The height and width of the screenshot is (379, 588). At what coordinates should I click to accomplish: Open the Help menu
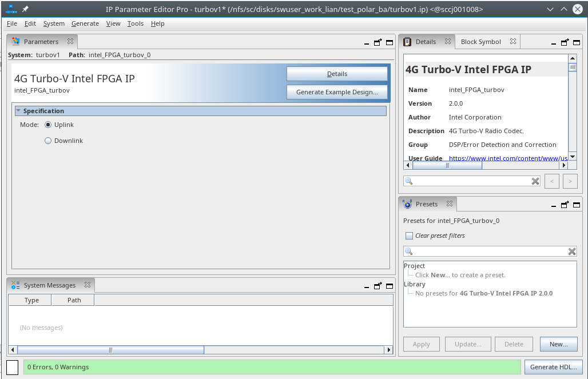(157, 23)
